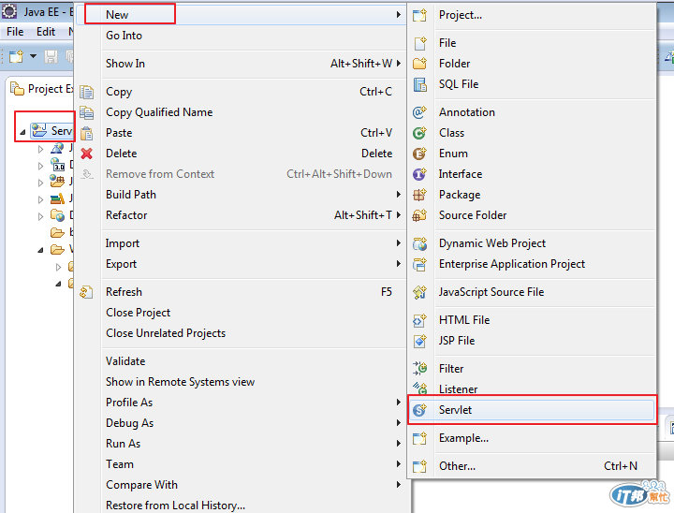Click the green Class icon

pos(419,133)
